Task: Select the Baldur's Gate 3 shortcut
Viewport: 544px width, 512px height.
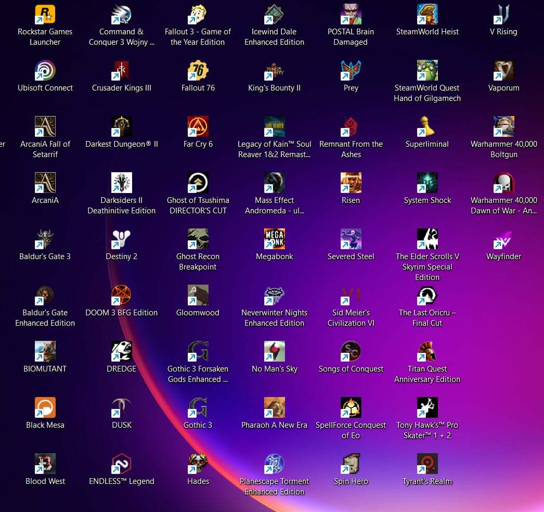Action: tap(45, 239)
